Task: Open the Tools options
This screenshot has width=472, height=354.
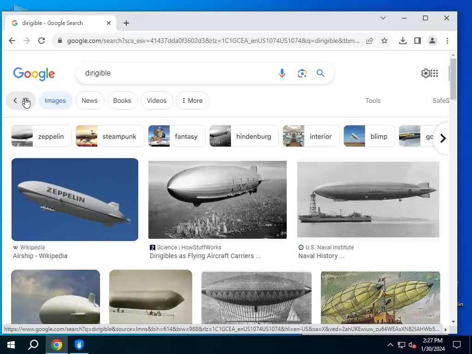Action: (x=373, y=100)
